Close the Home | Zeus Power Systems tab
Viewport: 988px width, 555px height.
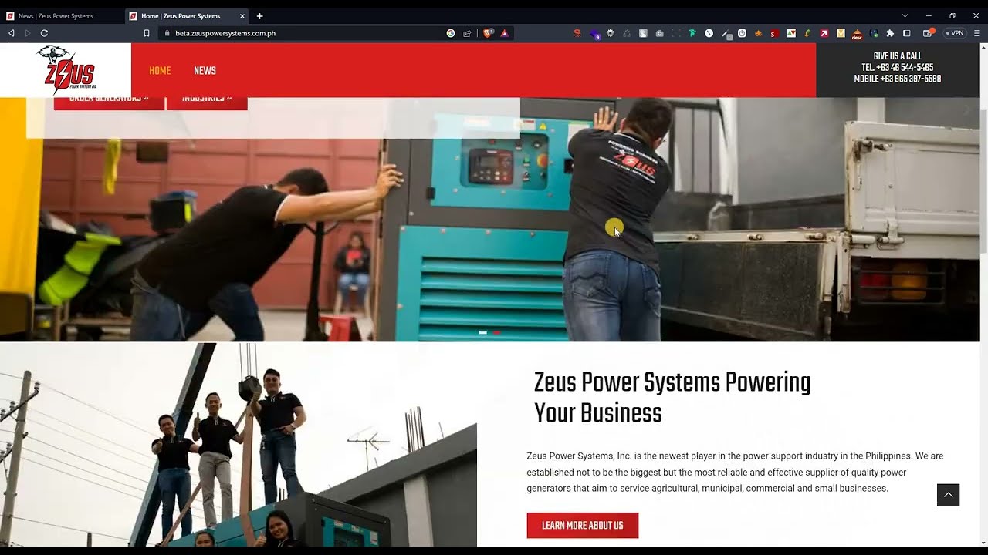(242, 15)
